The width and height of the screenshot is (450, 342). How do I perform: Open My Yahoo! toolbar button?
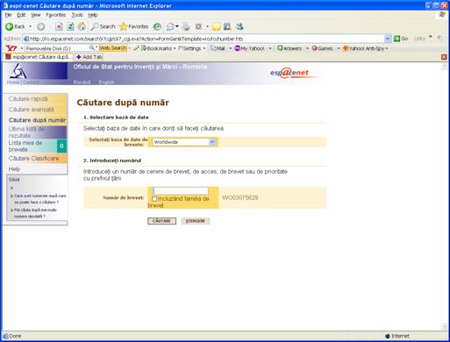[x=249, y=48]
